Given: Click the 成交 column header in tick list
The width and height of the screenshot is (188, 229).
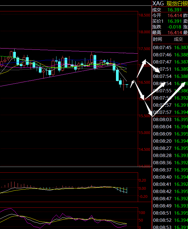Looking at the screenshot, I should coord(178,39).
